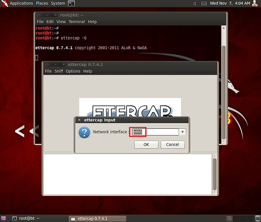
Task: Open the Terminal menu in terminal window
Action: pos(77,22)
